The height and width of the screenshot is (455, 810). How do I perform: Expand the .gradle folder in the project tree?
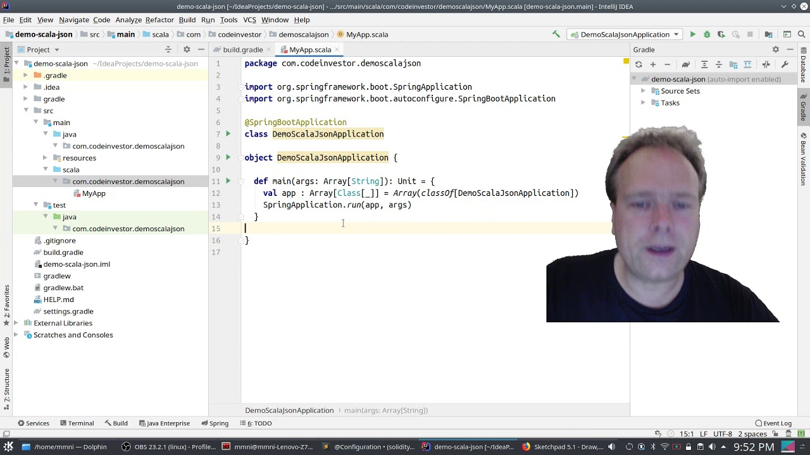pos(26,76)
